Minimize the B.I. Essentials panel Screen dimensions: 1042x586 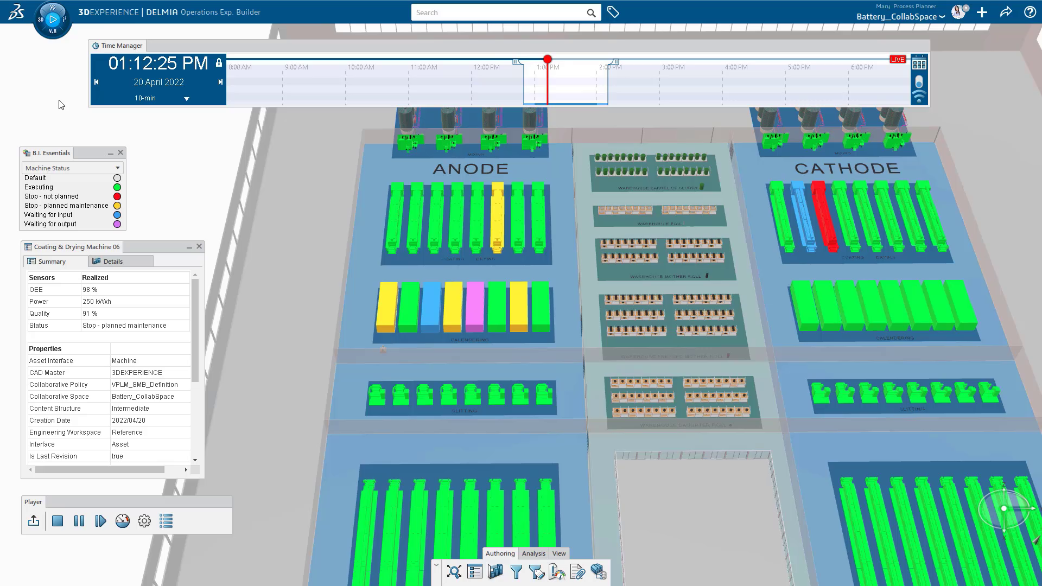click(110, 153)
